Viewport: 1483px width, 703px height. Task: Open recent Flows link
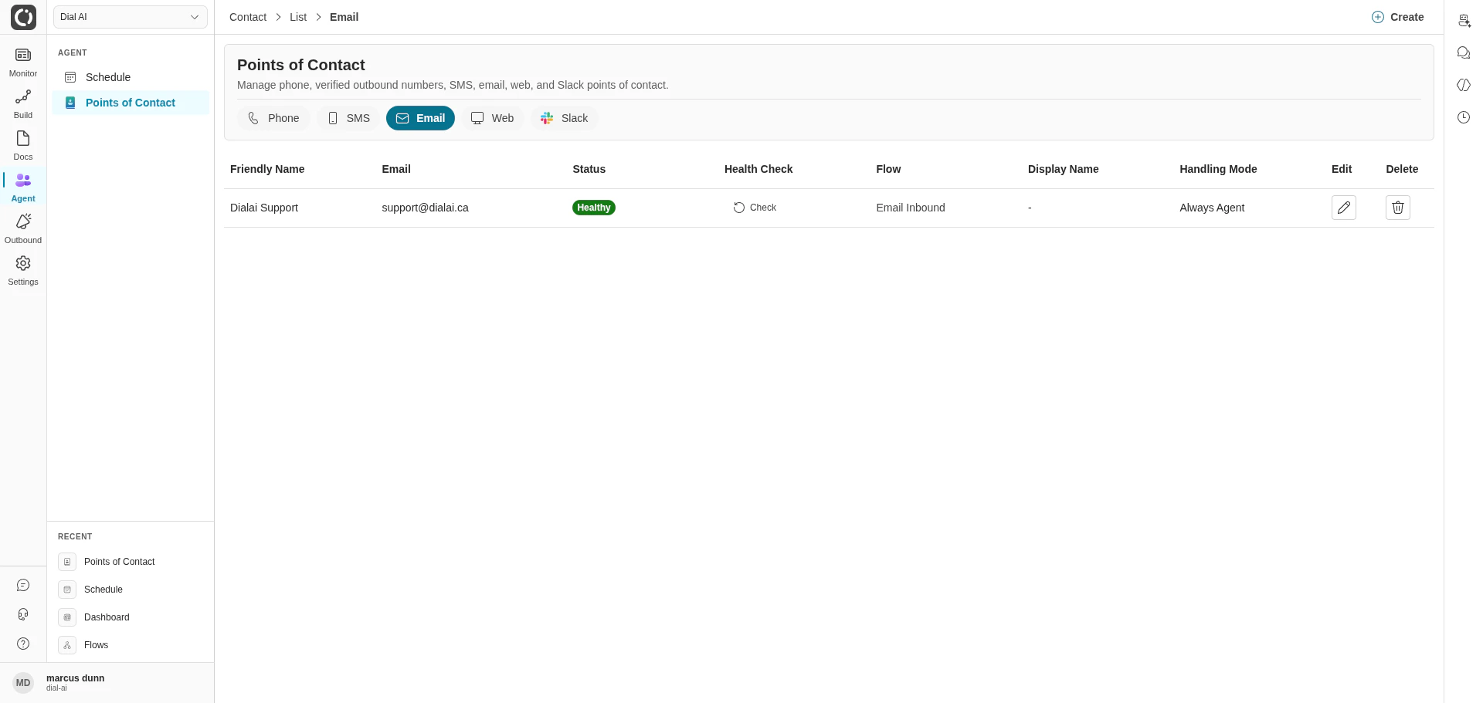coord(97,645)
